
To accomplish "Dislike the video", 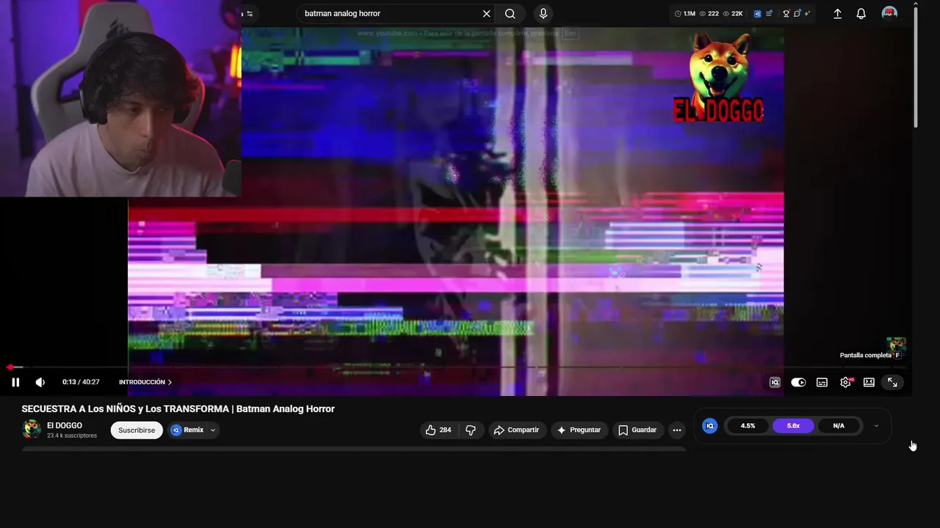I will click(x=471, y=430).
